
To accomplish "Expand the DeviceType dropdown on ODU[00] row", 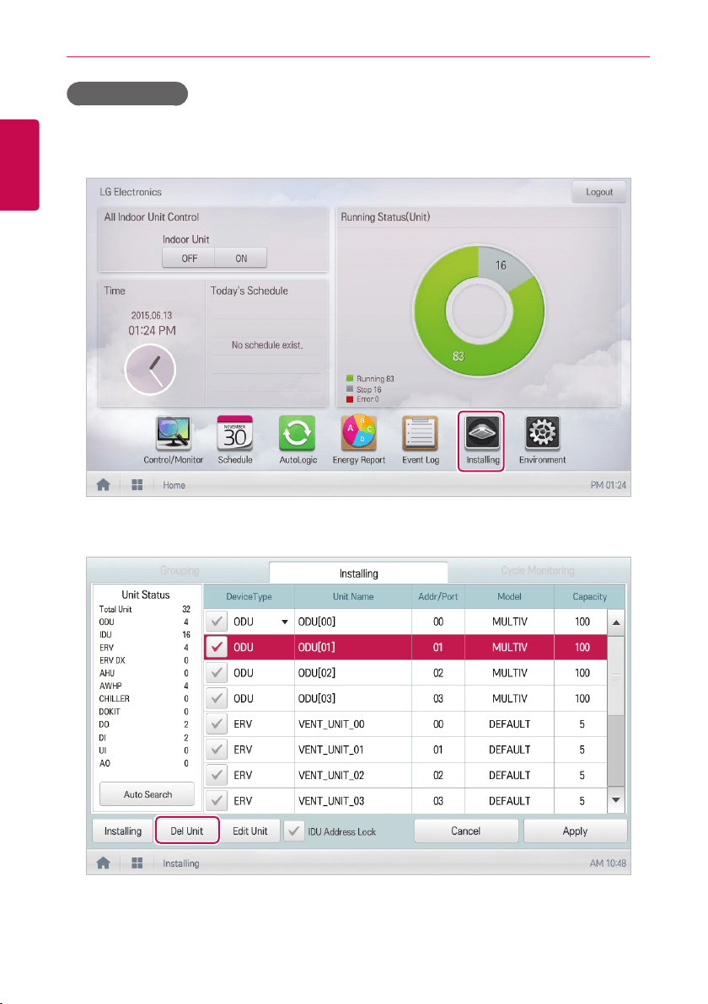I will coord(285,622).
